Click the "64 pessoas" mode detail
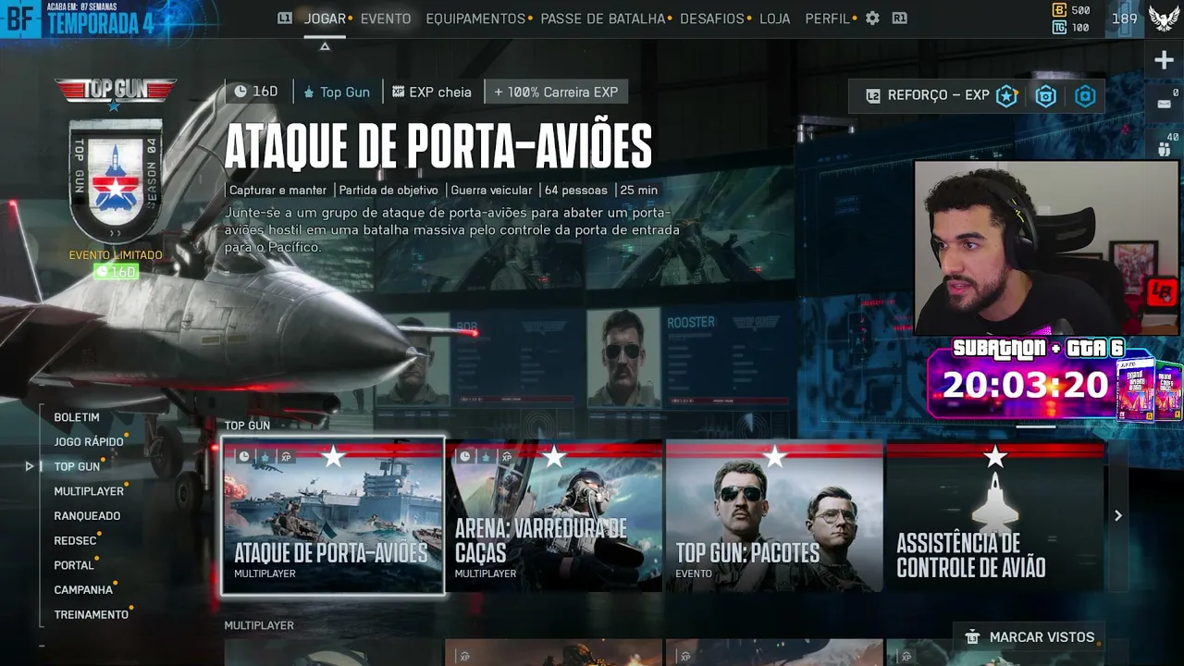The image size is (1184, 666). 576,190
